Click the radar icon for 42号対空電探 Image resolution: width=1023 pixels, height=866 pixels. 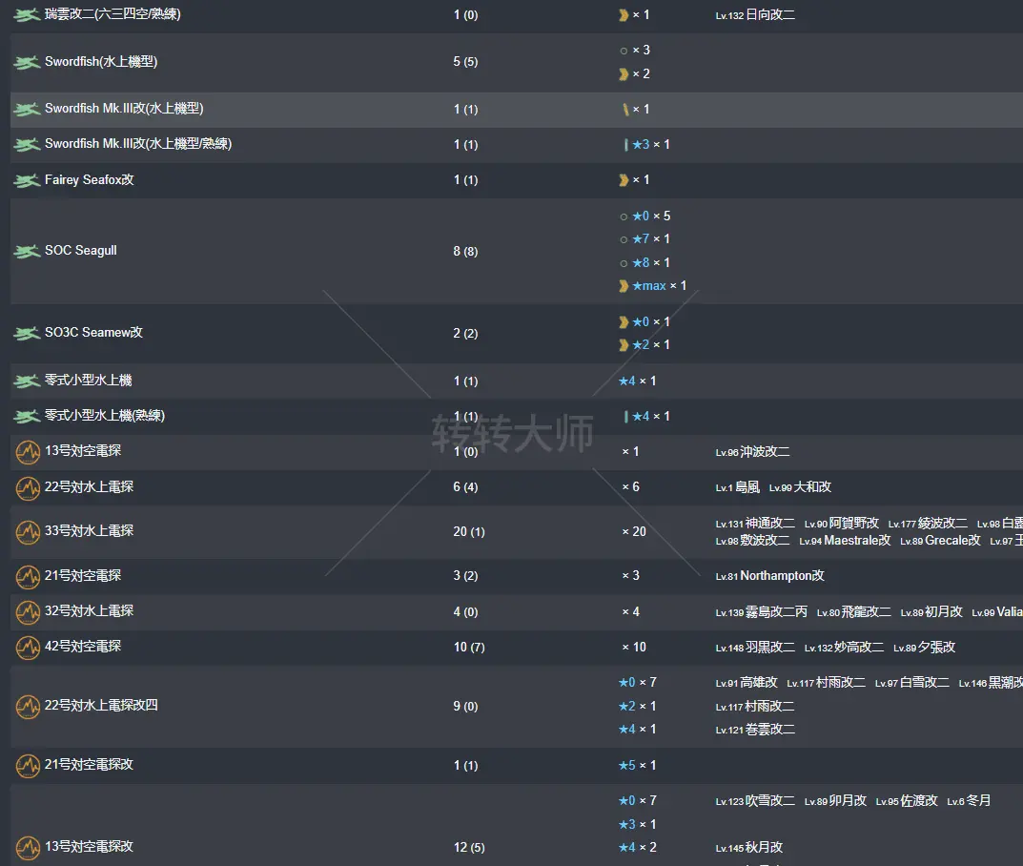click(x=28, y=648)
